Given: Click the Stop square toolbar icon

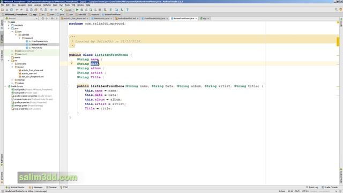Looking at the screenshot, I should tap(100, 10).
